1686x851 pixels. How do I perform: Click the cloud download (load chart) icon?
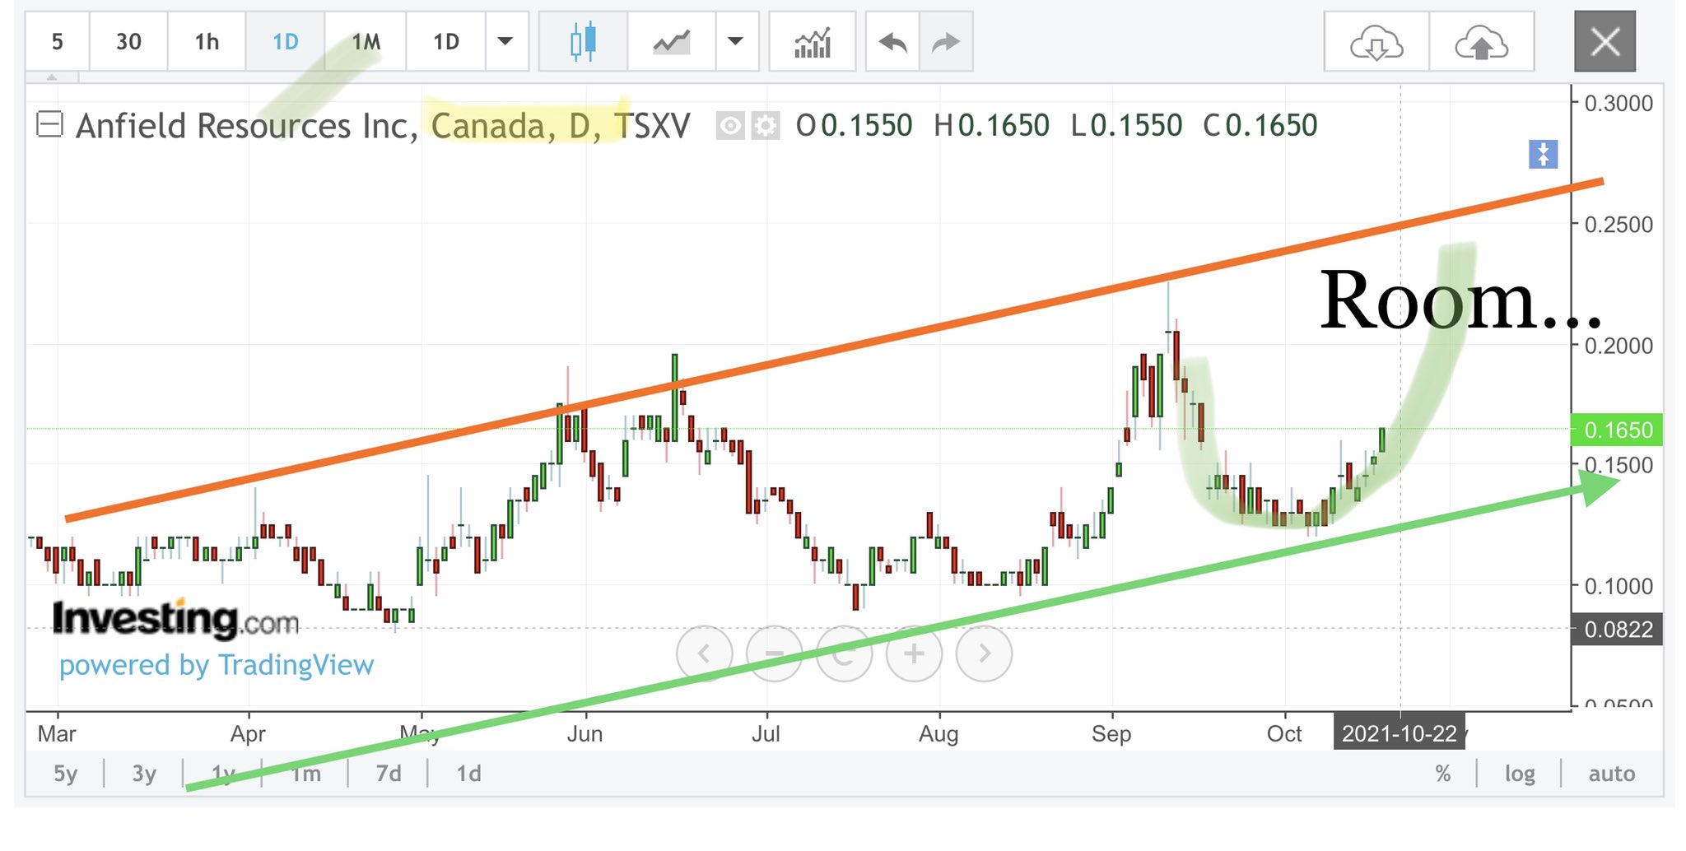1376,41
